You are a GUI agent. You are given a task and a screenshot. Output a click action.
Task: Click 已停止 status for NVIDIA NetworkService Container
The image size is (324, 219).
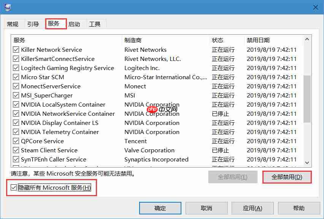point(220,114)
